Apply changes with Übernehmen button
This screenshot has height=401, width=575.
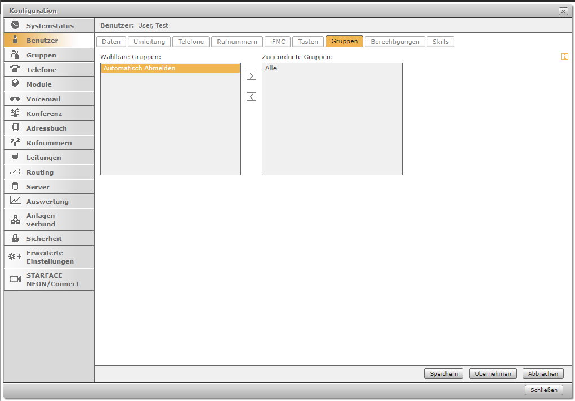(493, 373)
